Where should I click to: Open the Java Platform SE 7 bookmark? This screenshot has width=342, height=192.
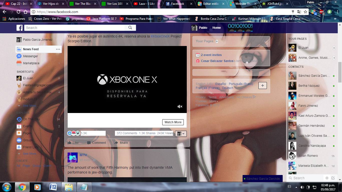[x=101, y=19]
